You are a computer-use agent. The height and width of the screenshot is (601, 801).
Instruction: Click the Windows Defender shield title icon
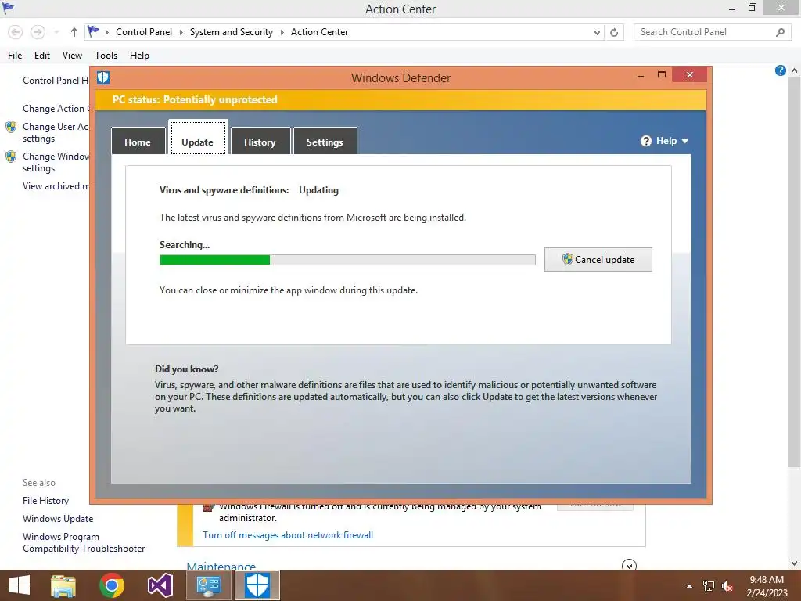pyautogui.click(x=103, y=77)
